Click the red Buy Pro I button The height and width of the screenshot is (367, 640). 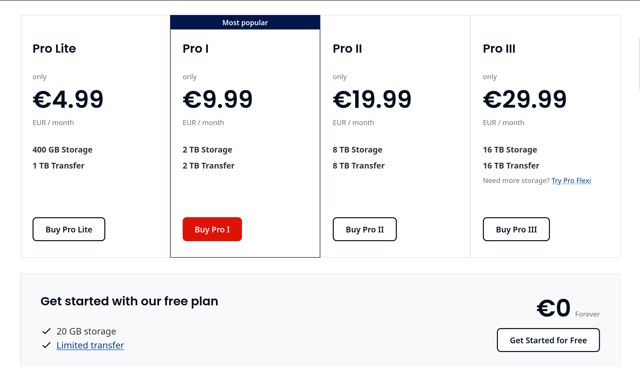(212, 229)
